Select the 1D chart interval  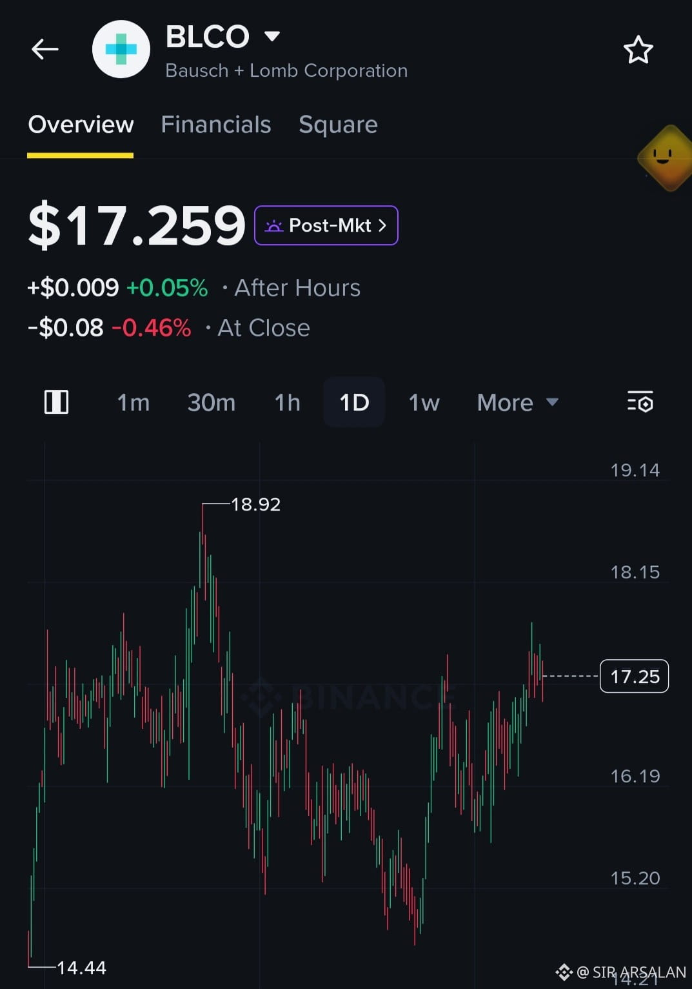tap(354, 403)
